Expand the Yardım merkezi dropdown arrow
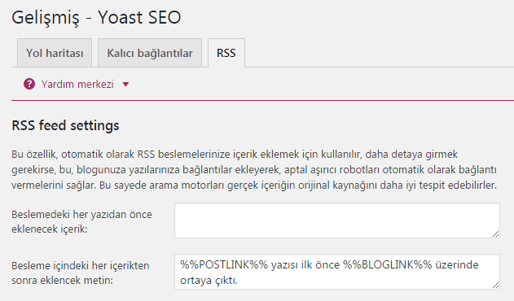The width and height of the screenshot is (514, 301). coord(125,85)
